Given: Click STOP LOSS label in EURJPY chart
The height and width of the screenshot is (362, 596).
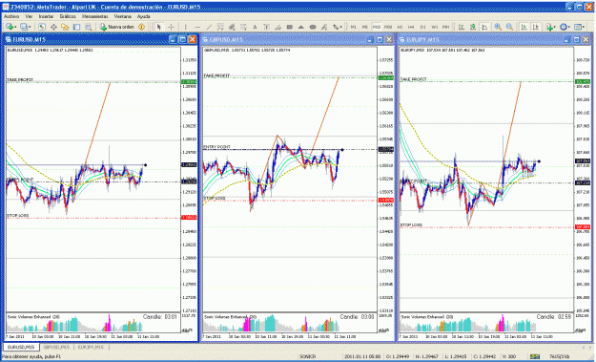Looking at the screenshot, I should click(411, 225).
